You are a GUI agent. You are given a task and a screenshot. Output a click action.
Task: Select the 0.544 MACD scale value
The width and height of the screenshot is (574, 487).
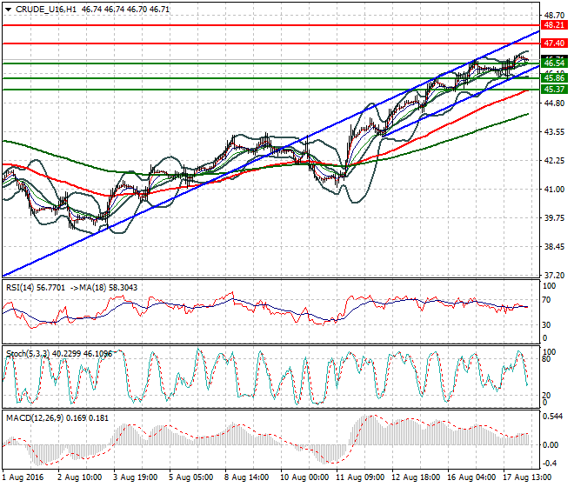click(551, 417)
